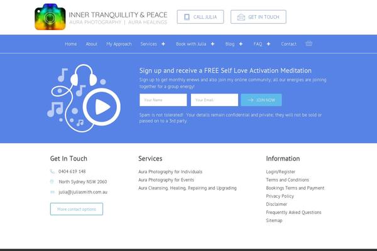Open the Disclaimer link
Screen dimensions: 377x251
pos(276,204)
